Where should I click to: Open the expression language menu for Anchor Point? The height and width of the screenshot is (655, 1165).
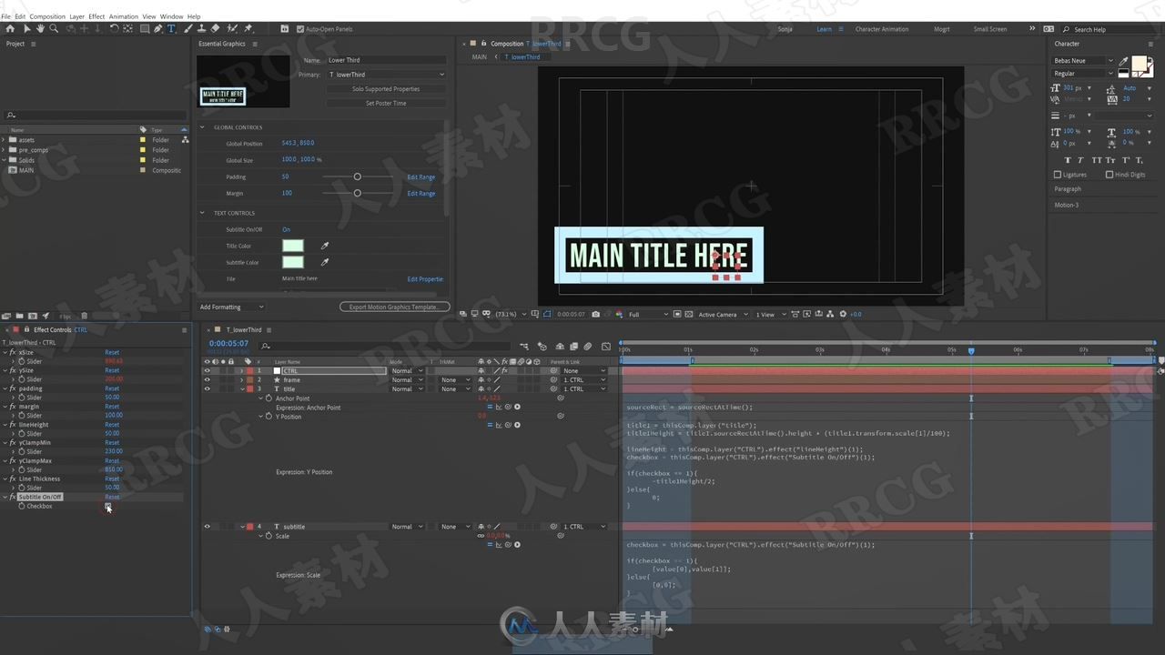point(517,407)
